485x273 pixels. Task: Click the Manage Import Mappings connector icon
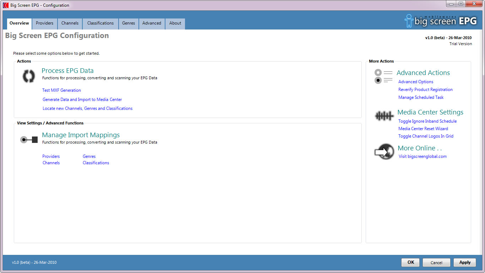coord(29,140)
